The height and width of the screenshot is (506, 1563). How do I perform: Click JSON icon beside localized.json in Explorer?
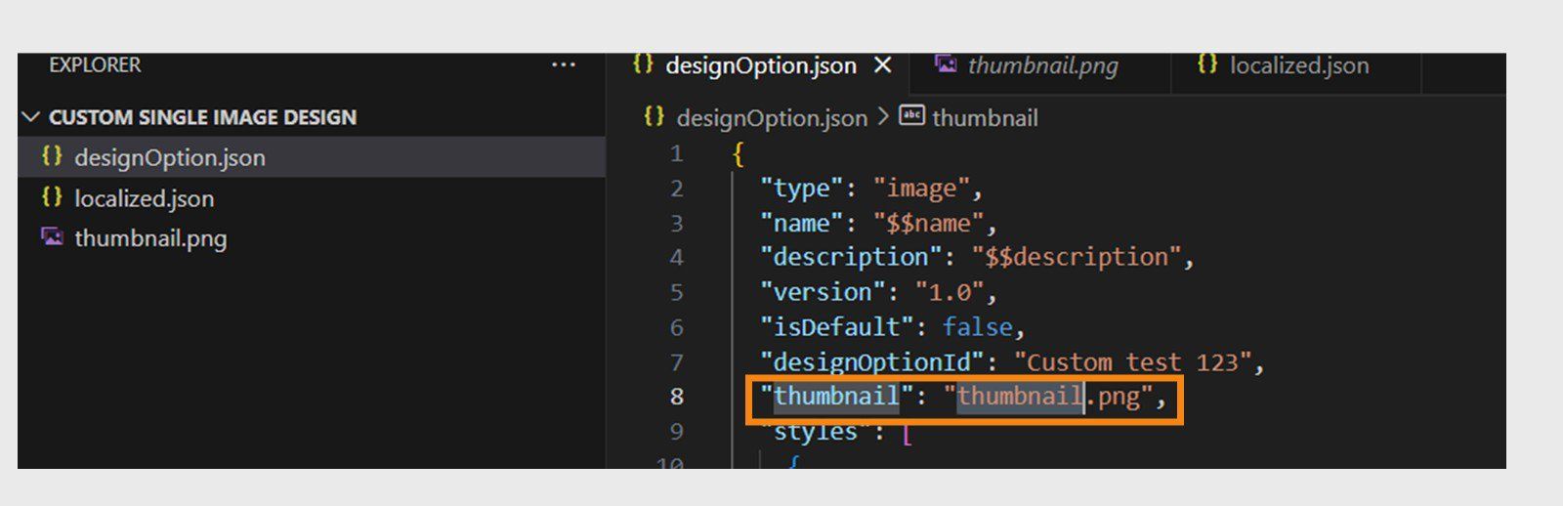pos(52,197)
